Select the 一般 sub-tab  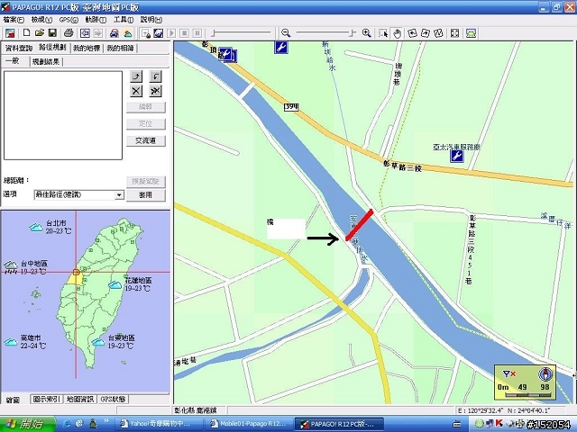pyautogui.click(x=13, y=61)
